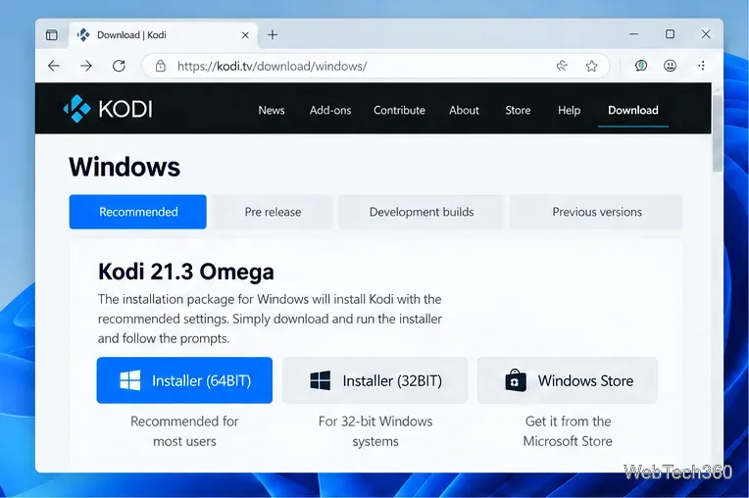Reload the Kodi download page
This screenshot has width=749, height=498.
(119, 66)
